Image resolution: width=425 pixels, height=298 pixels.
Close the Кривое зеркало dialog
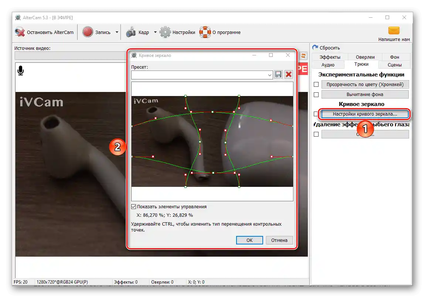pos(288,55)
